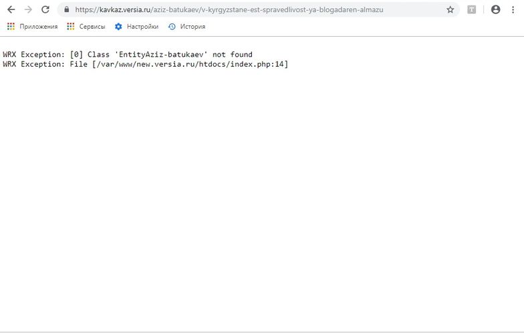Open Chrome's three-dot menu
This screenshot has width=524, height=334.
(x=513, y=10)
